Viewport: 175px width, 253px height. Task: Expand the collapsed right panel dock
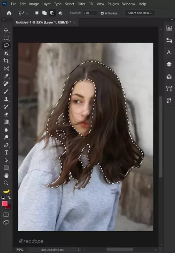tap(172, 20)
